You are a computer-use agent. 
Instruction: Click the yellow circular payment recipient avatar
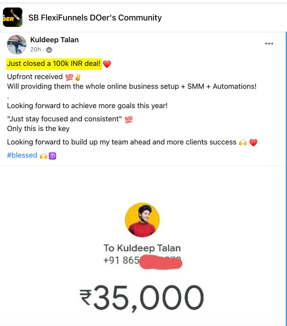click(142, 220)
